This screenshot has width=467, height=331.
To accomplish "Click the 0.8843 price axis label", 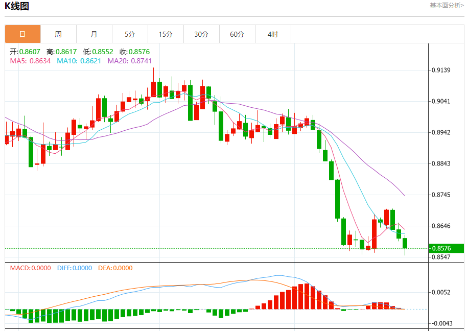I will tap(441, 163).
